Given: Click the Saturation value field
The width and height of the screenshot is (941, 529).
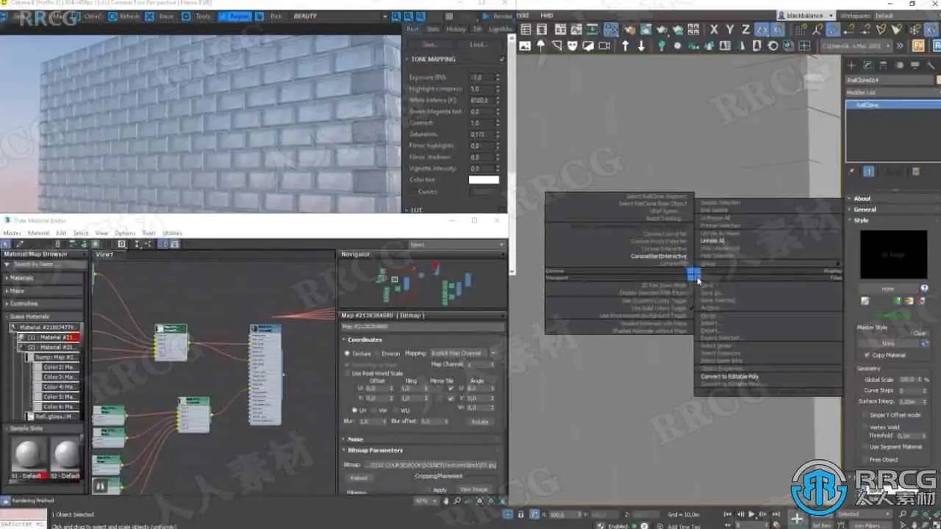Looking at the screenshot, I should click(482, 134).
